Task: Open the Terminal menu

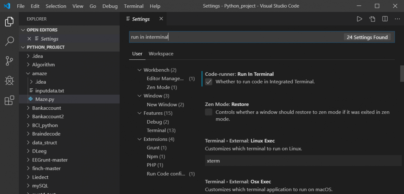Action: tap(134, 6)
